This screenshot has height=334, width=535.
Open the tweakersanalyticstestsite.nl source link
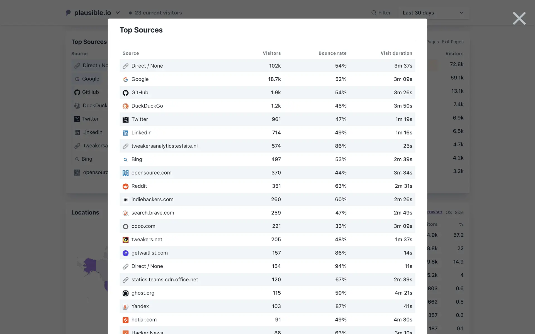pos(164,146)
